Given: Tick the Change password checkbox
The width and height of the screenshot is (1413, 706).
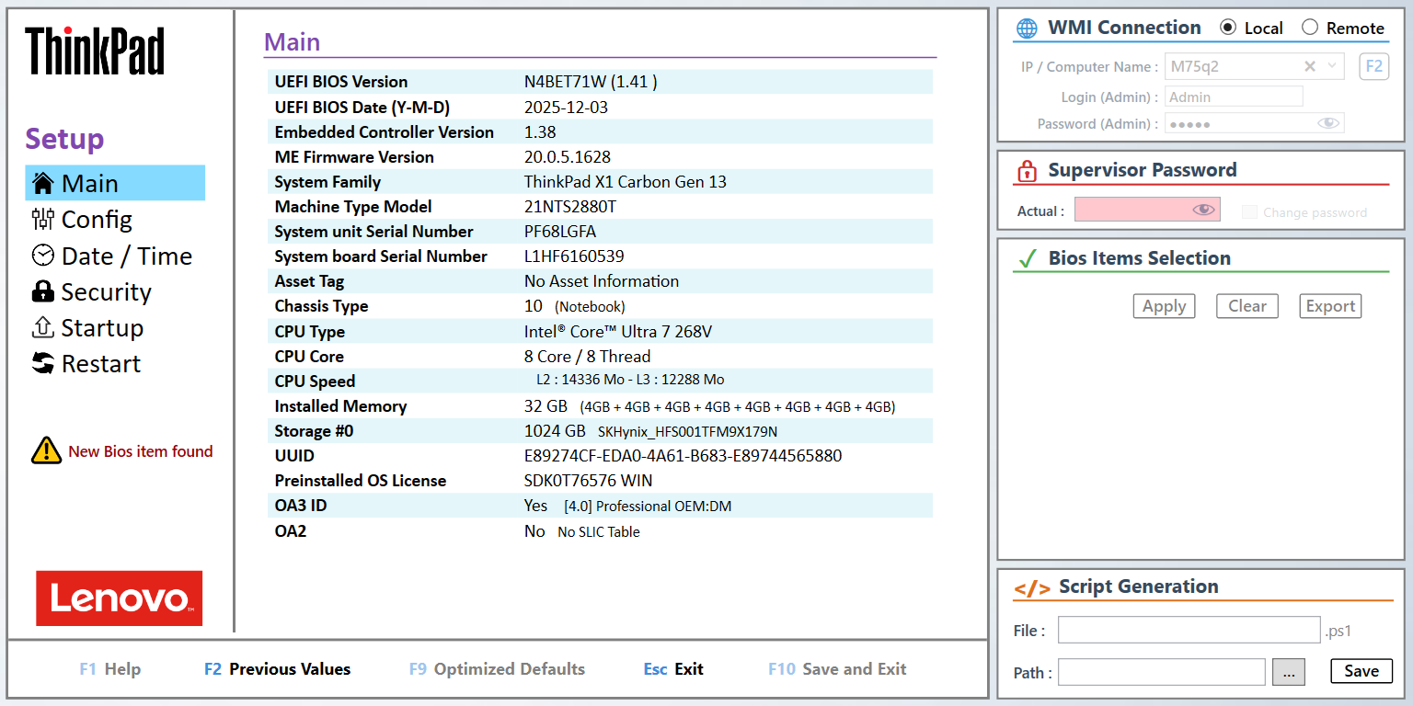Looking at the screenshot, I should point(1249,212).
